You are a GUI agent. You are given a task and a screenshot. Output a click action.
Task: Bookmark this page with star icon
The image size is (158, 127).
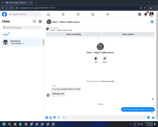[x=145, y=8]
